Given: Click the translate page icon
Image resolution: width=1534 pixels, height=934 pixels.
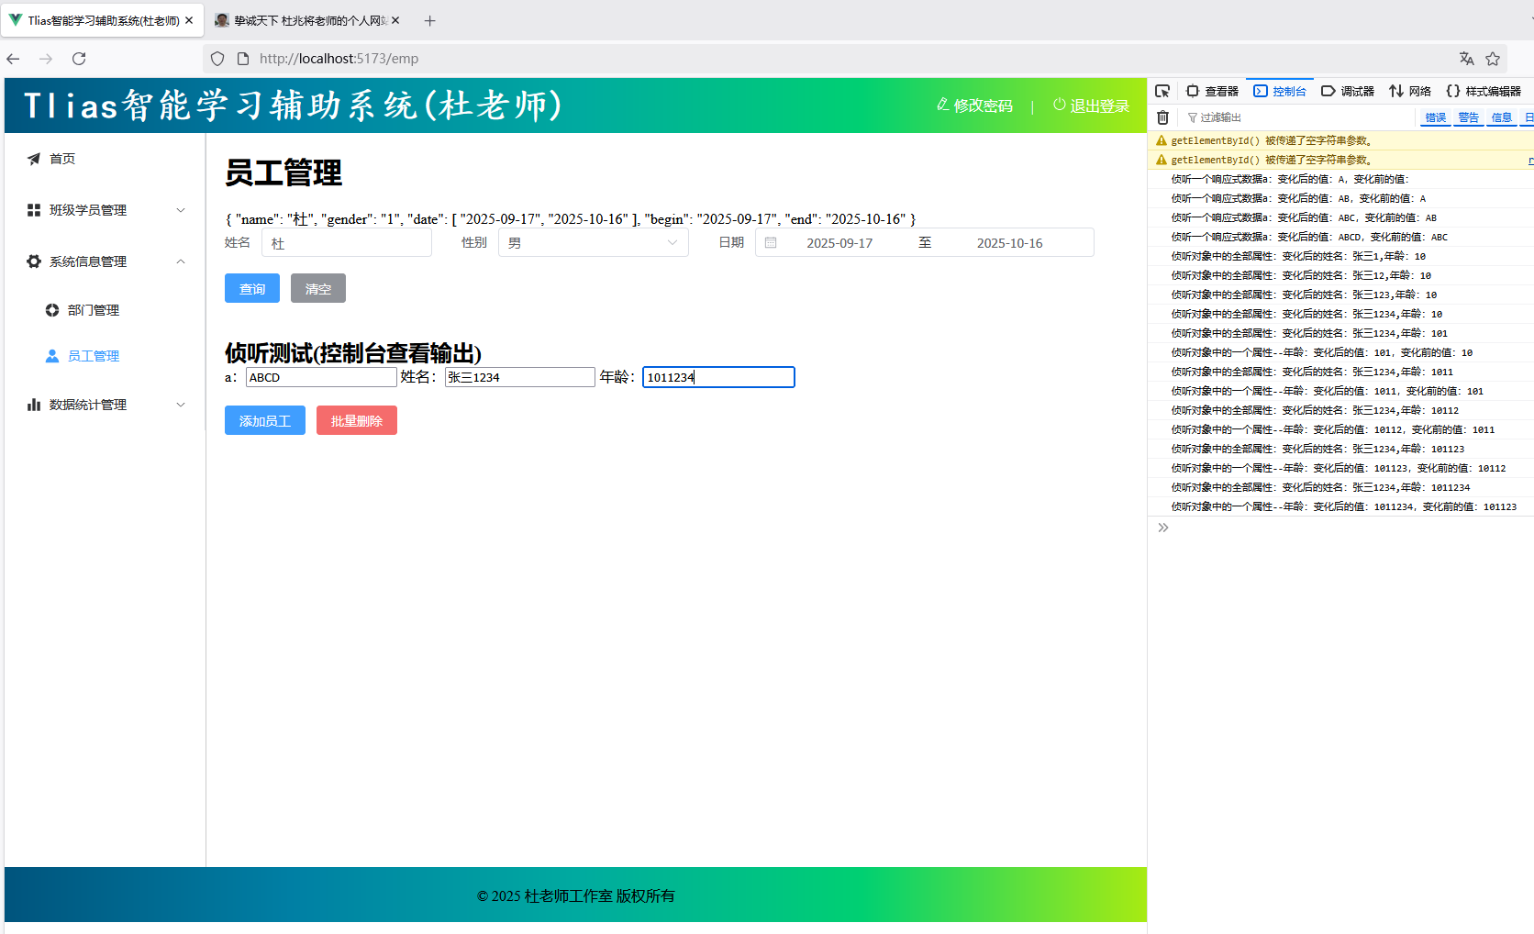Looking at the screenshot, I should pos(1466,59).
